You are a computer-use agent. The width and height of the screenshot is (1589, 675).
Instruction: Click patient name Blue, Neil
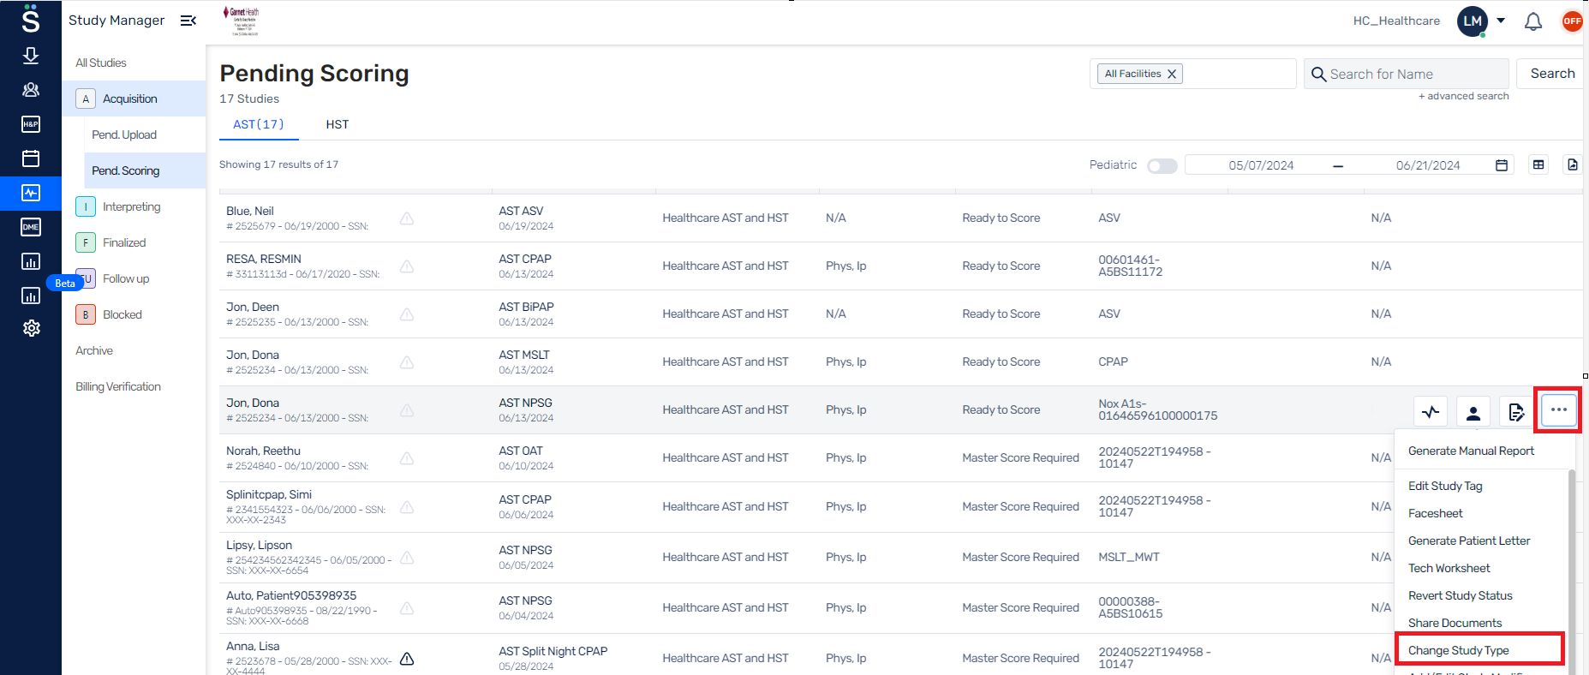coord(250,211)
